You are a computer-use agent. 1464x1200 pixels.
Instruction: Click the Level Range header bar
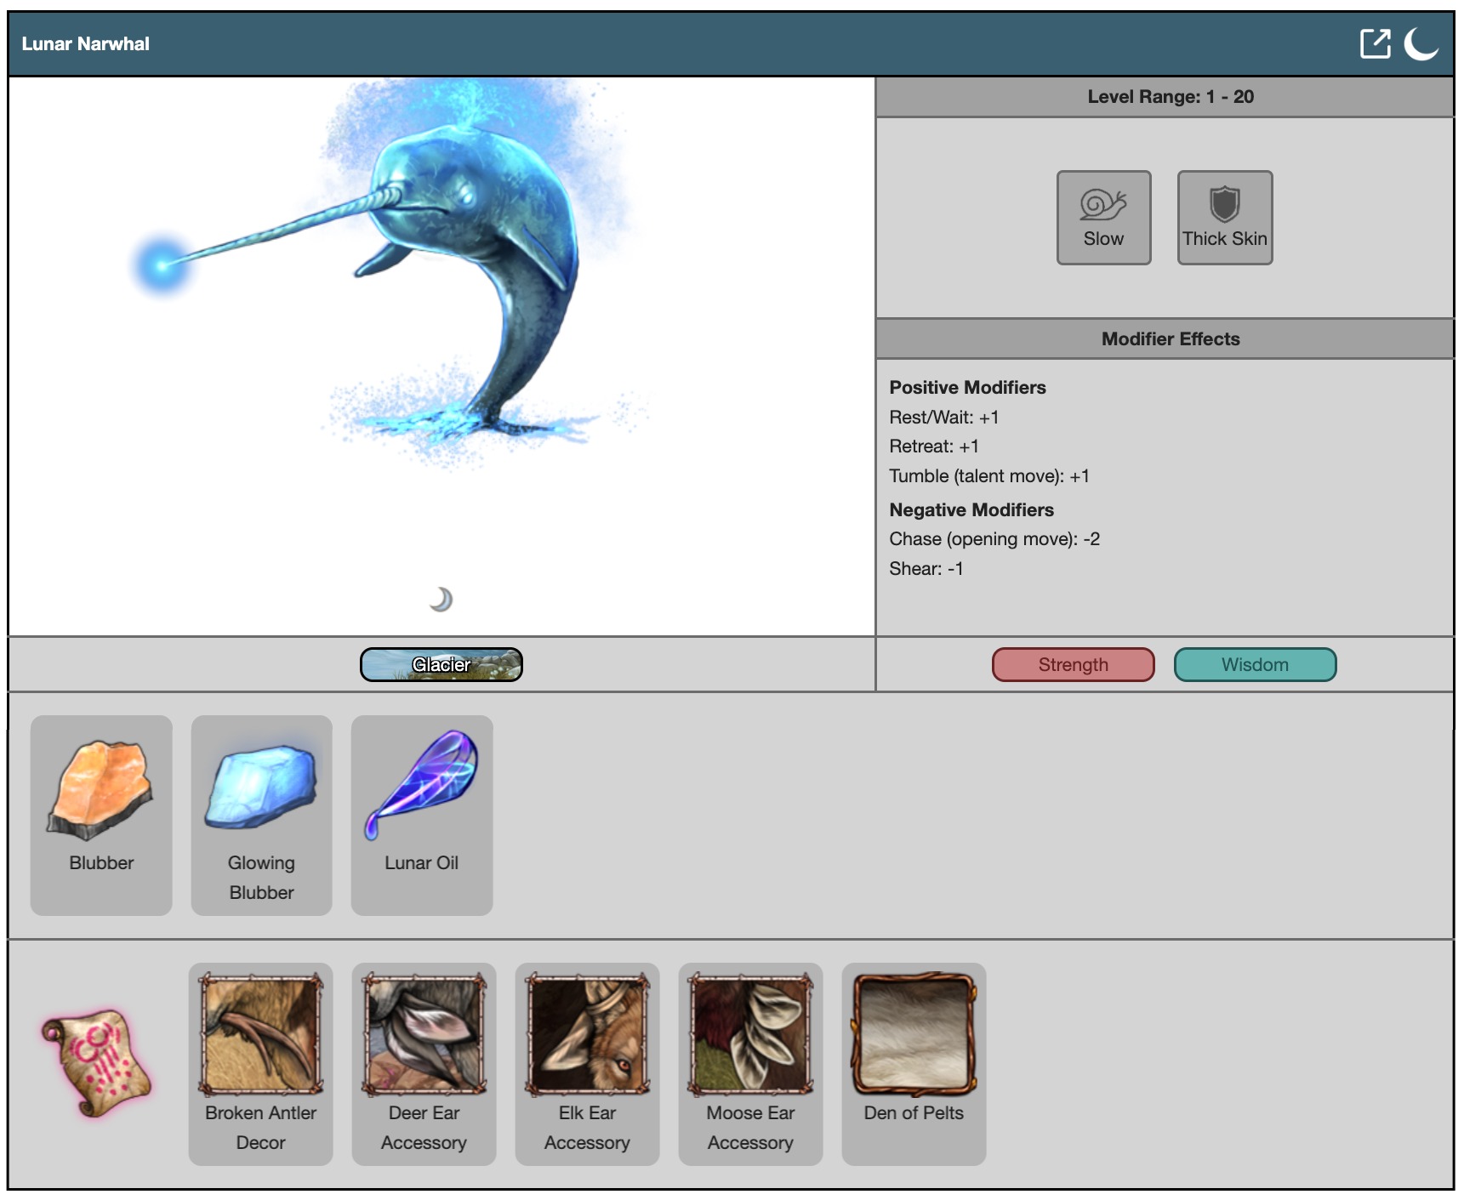point(1170,97)
